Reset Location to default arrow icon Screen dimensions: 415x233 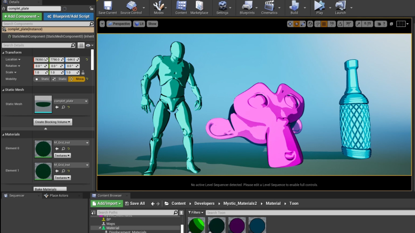click(87, 60)
